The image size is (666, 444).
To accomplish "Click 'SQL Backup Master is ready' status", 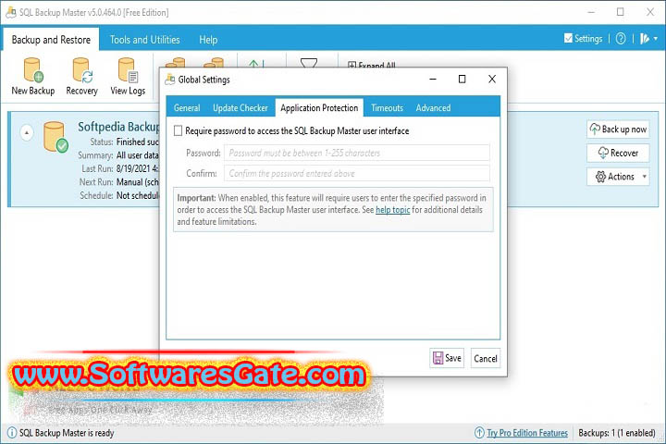I will point(67,433).
